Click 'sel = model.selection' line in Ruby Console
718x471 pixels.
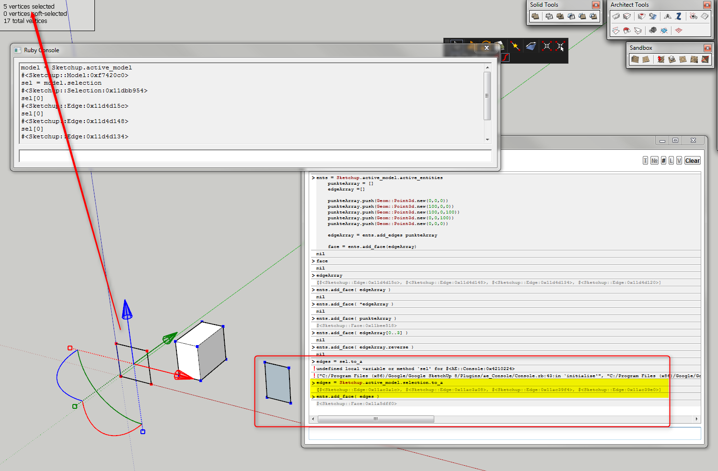pos(61,83)
